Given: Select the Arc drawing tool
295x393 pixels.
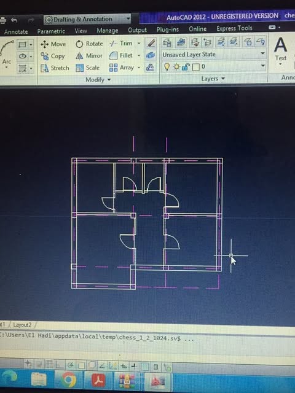Looking at the screenshot, I should coord(7,54).
